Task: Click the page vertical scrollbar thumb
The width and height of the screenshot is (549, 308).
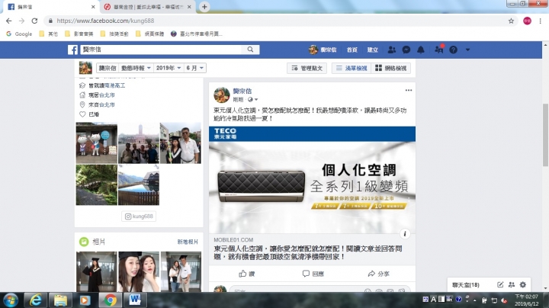Action: 545,135
